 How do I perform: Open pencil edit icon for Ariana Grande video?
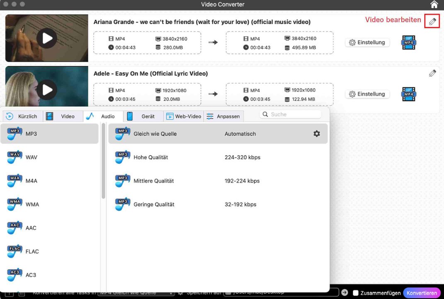tap(432, 21)
